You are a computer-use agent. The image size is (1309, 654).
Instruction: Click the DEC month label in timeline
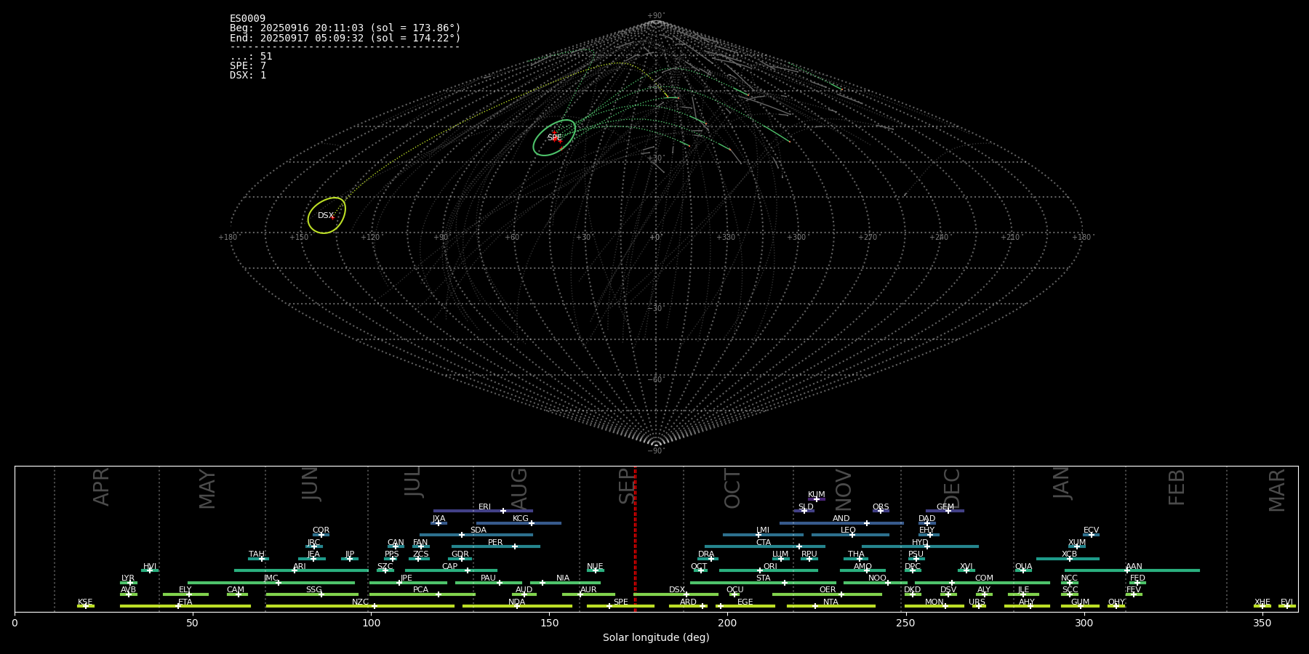951,489
